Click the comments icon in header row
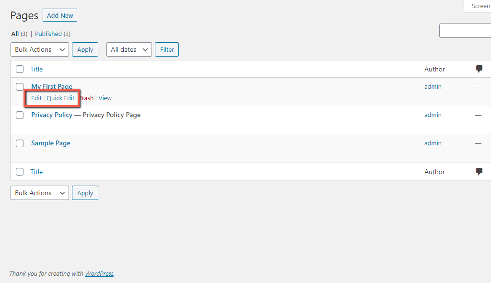 point(479,69)
